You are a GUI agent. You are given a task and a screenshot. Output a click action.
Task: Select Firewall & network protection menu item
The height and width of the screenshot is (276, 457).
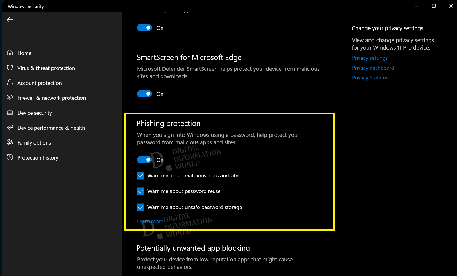51,98
